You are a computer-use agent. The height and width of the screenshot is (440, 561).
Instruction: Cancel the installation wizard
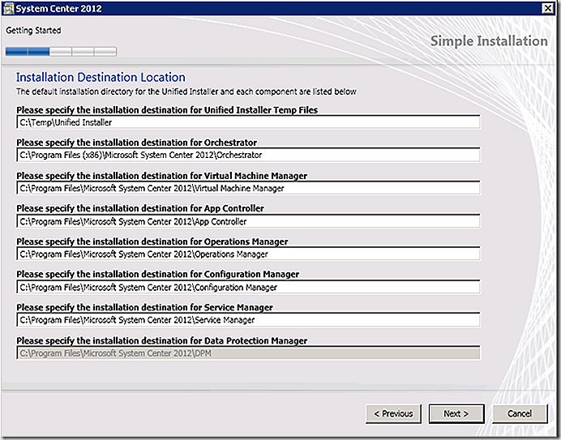(x=520, y=414)
